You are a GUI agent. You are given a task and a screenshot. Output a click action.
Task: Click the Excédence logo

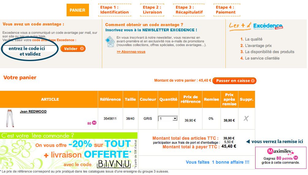(x=268, y=26)
